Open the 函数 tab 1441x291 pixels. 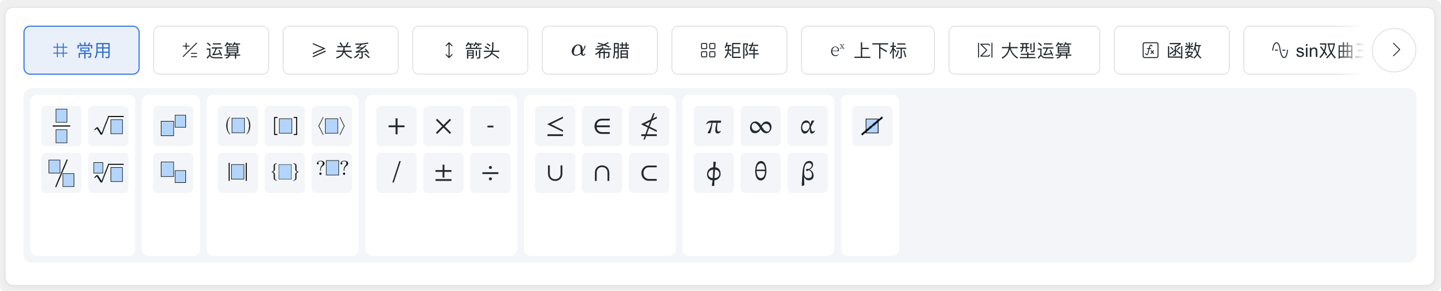(1171, 50)
